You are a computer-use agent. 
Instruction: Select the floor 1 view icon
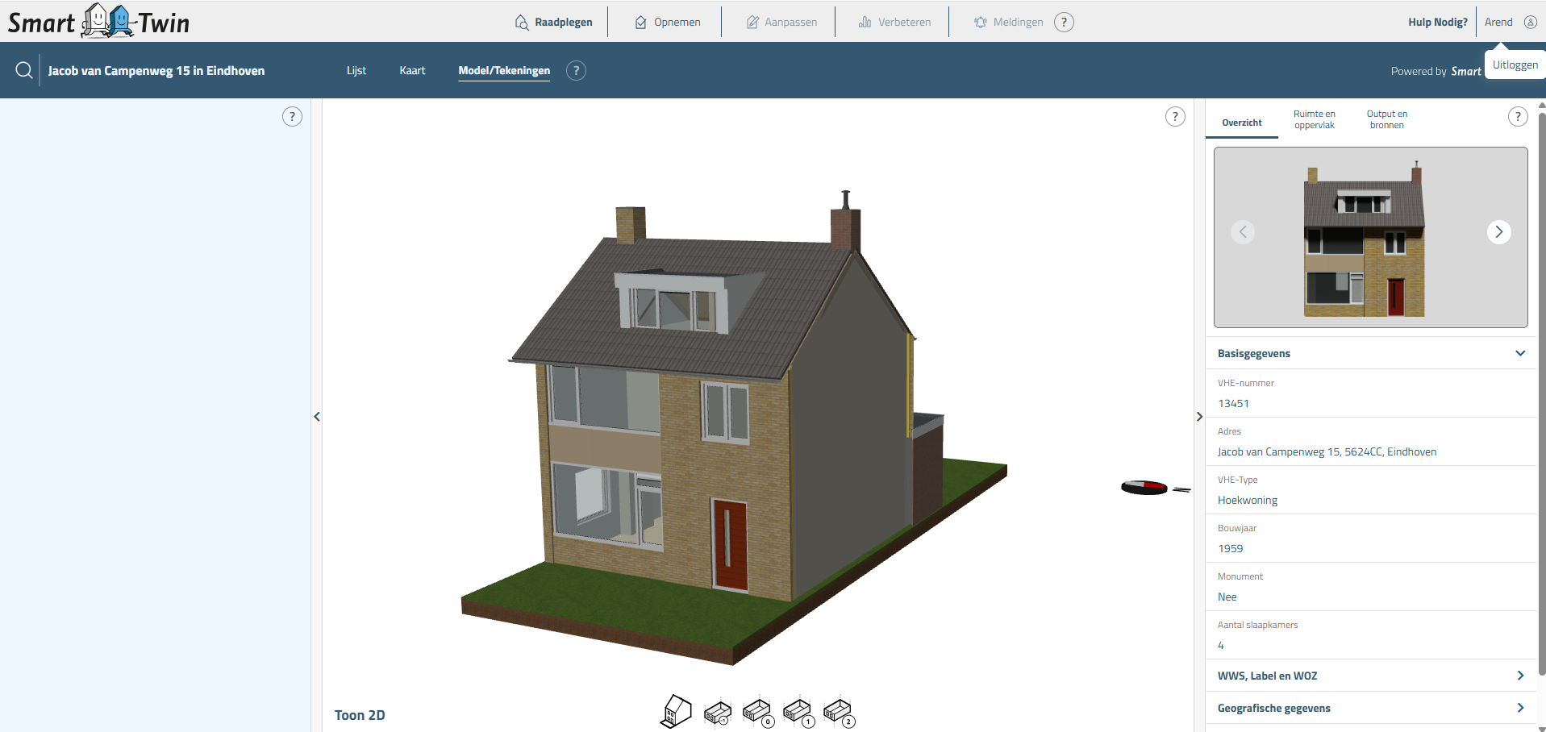click(x=798, y=713)
